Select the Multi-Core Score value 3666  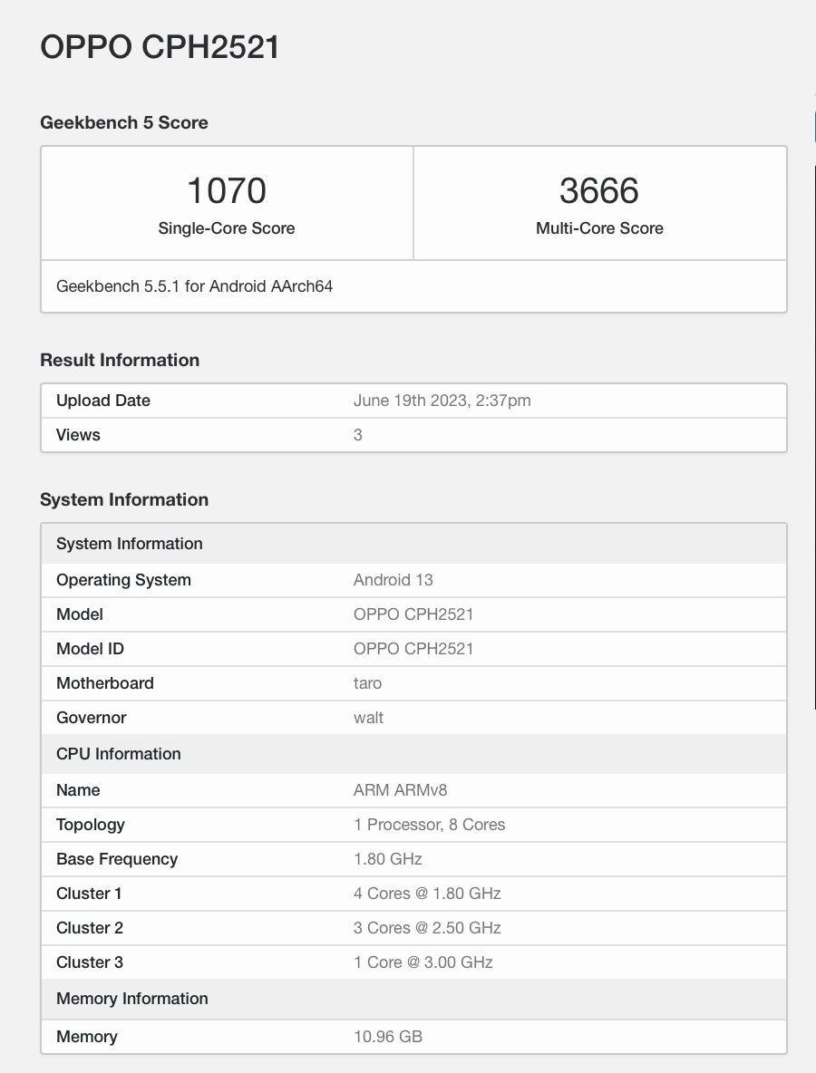click(x=598, y=191)
